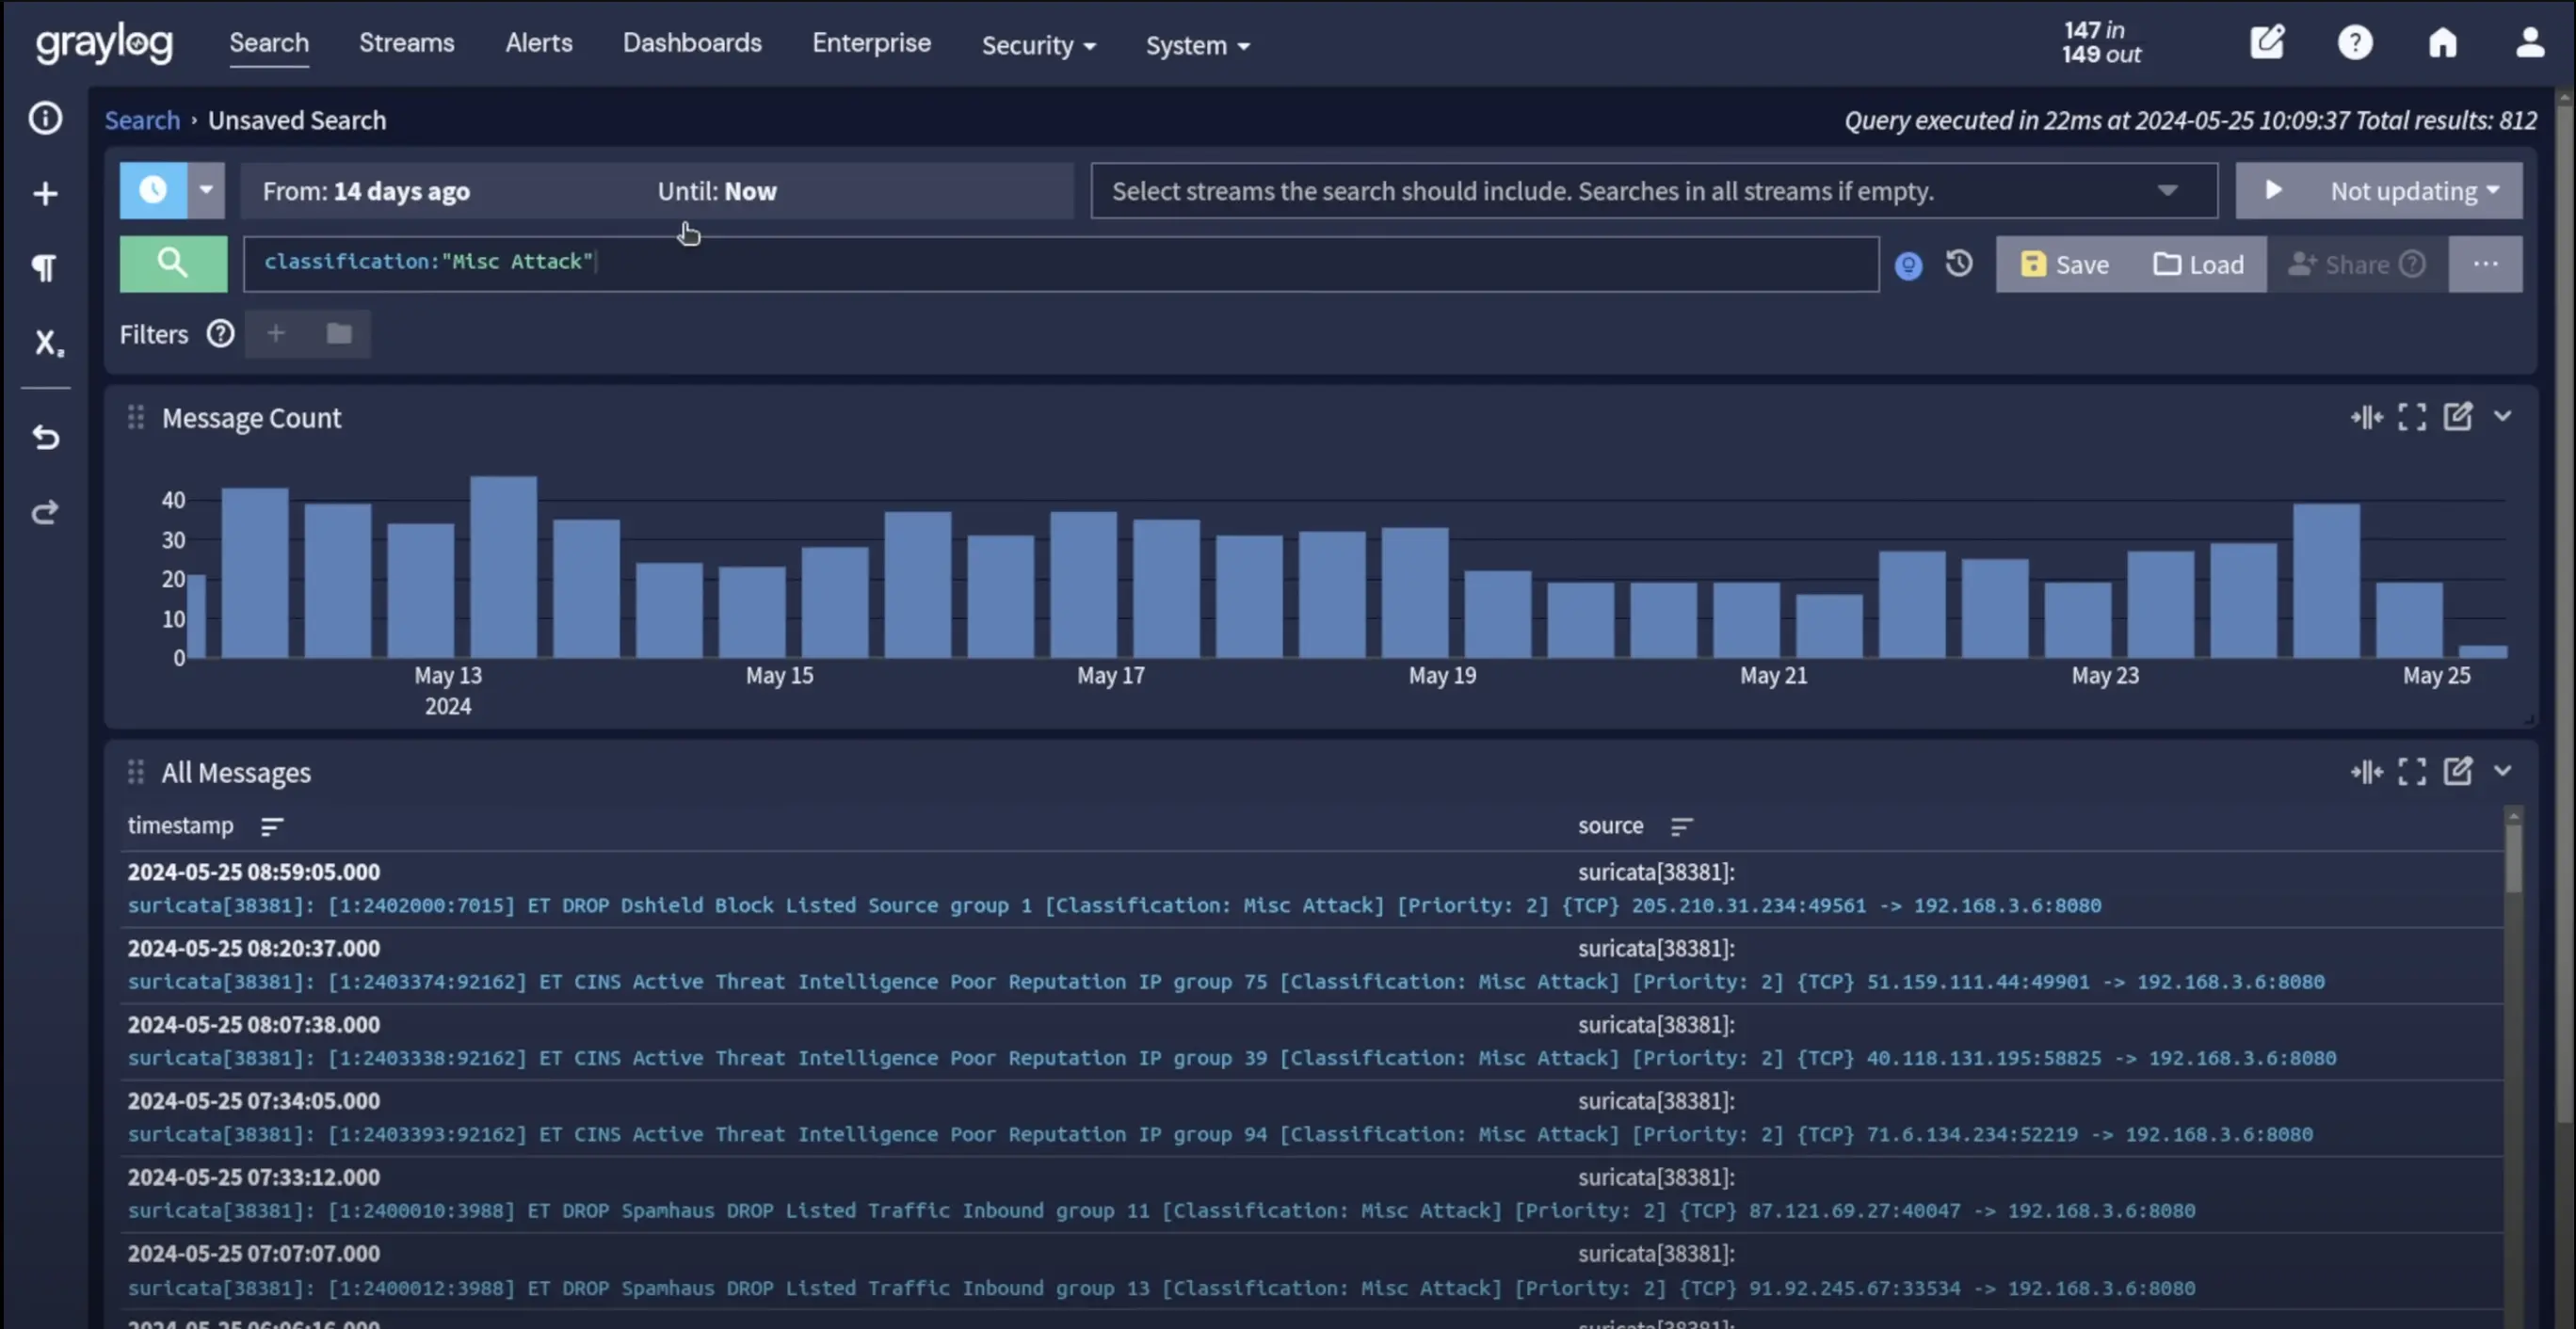Open the Alerts page
This screenshot has height=1329, width=2576.
538,43
